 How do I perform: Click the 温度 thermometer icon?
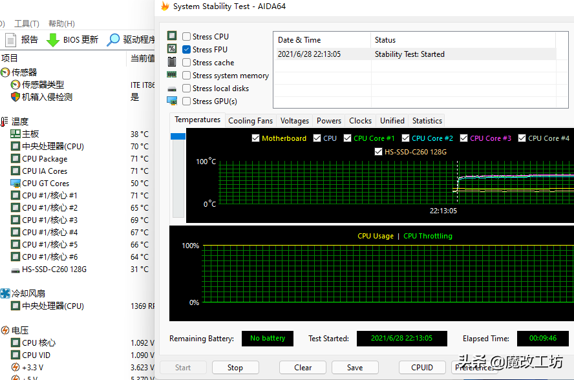pyautogui.click(x=5, y=121)
